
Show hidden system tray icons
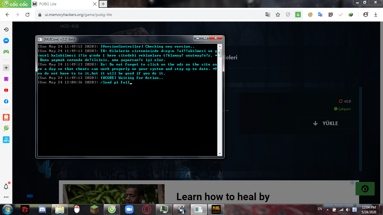point(327,209)
